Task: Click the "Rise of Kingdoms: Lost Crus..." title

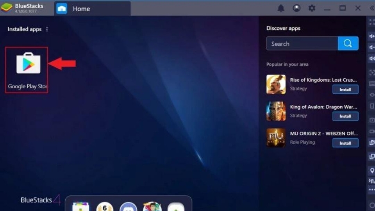Action: click(x=323, y=80)
